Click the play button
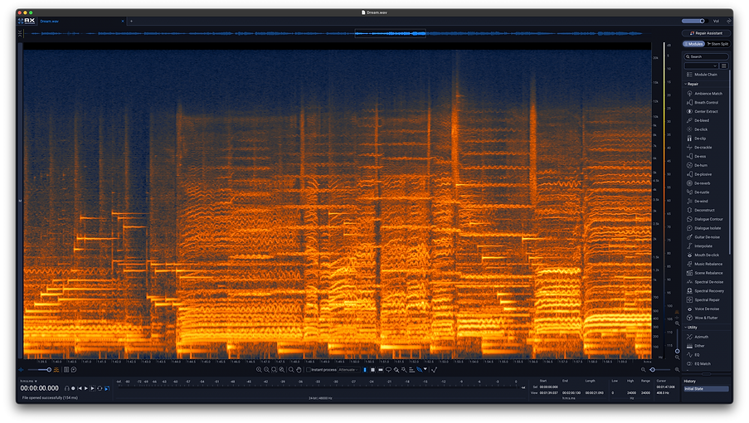Image resolution: width=749 pixels, height=423 pixels. tap(86, 388)
